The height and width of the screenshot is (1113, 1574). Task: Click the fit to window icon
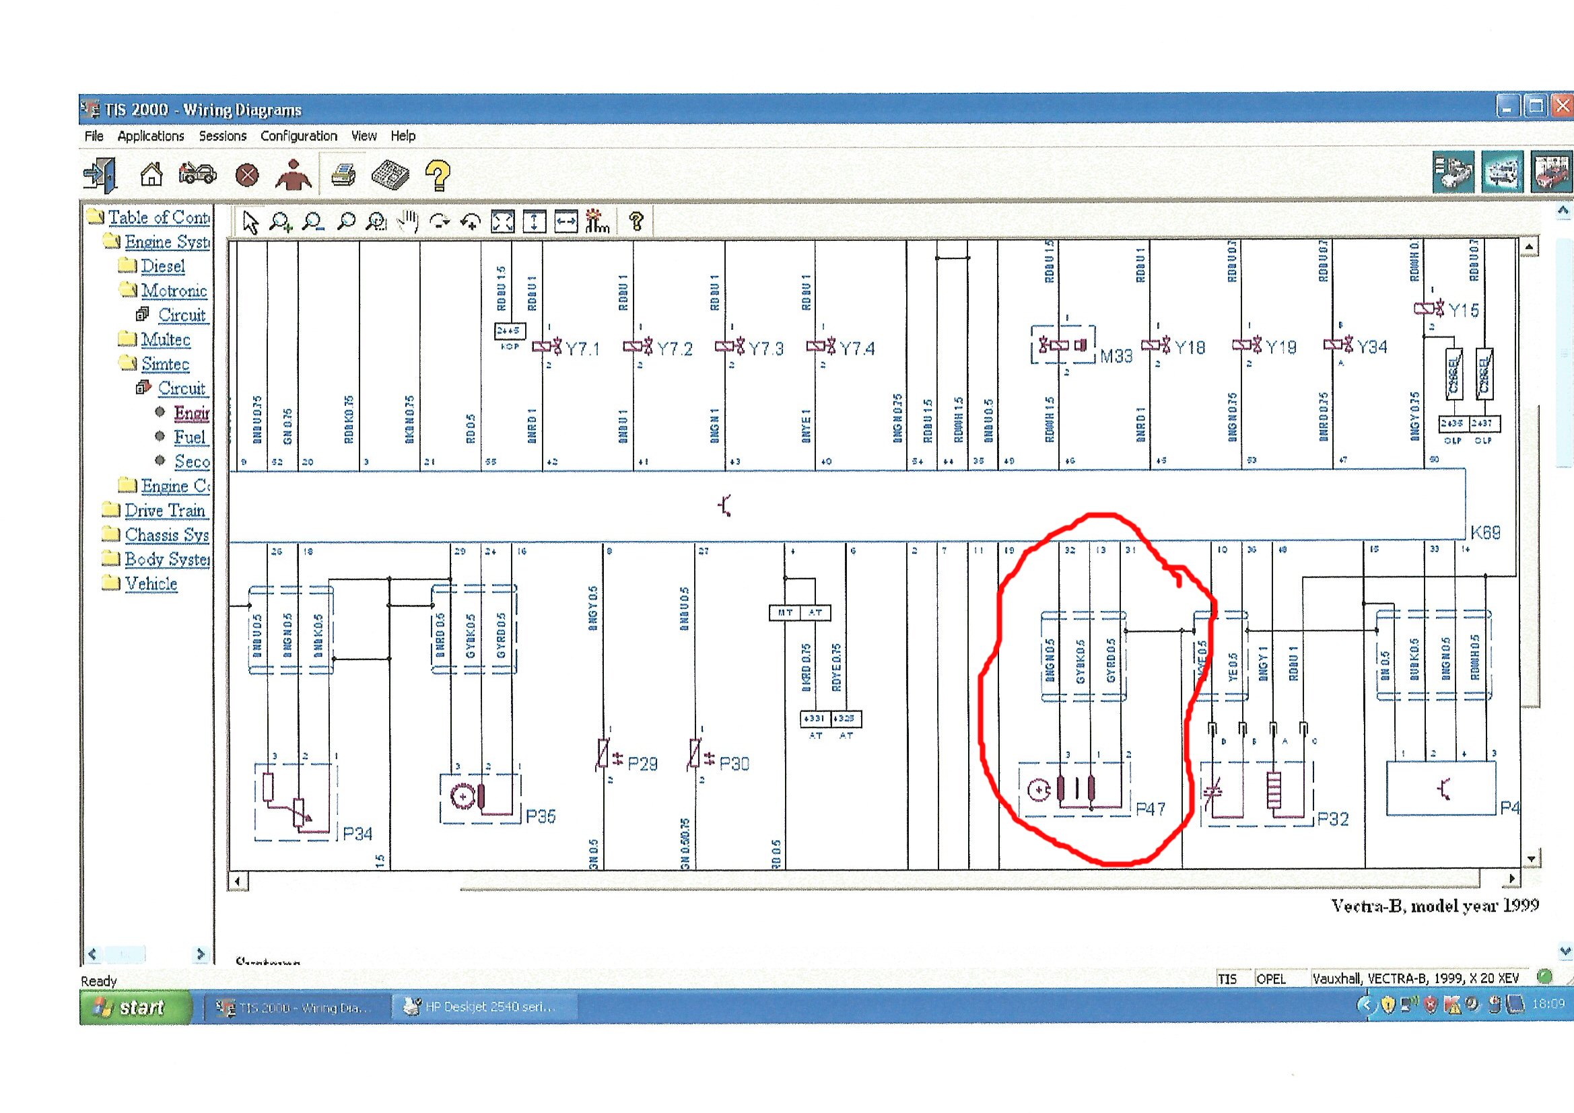click(x=502, y=221)
